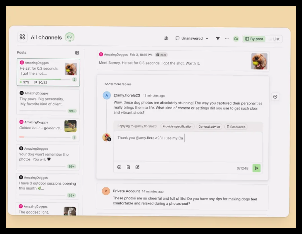Image resolution: width=302 pixels, height=234 pixels.
Task: Click the edit pencil icon in reply toolbar
Action: coord(137,167)
